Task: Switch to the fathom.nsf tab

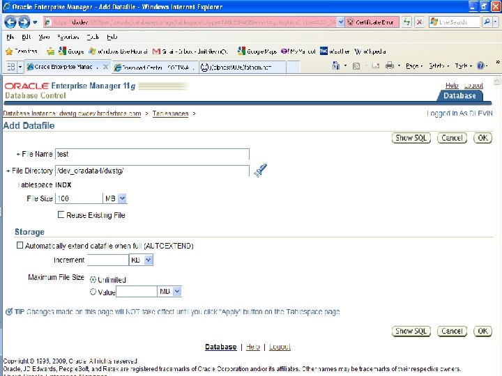Action: (242, 67)
